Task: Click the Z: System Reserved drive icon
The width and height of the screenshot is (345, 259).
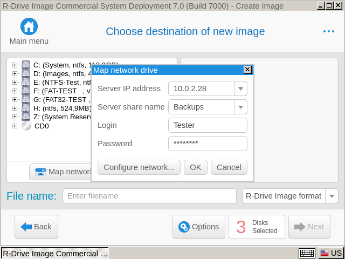Action: (26, 117)
